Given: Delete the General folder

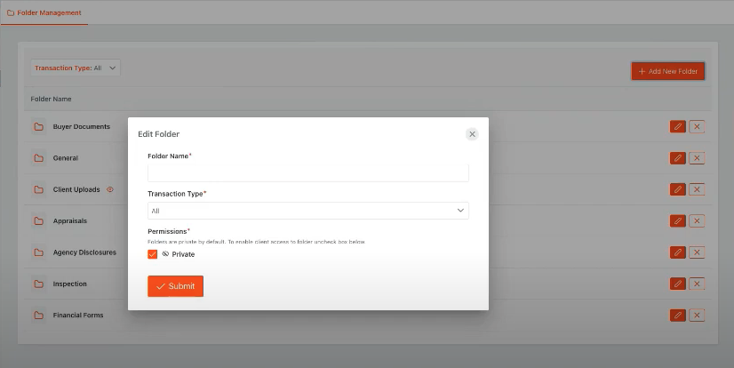Looking at the screenshot, I should (697, 158).
